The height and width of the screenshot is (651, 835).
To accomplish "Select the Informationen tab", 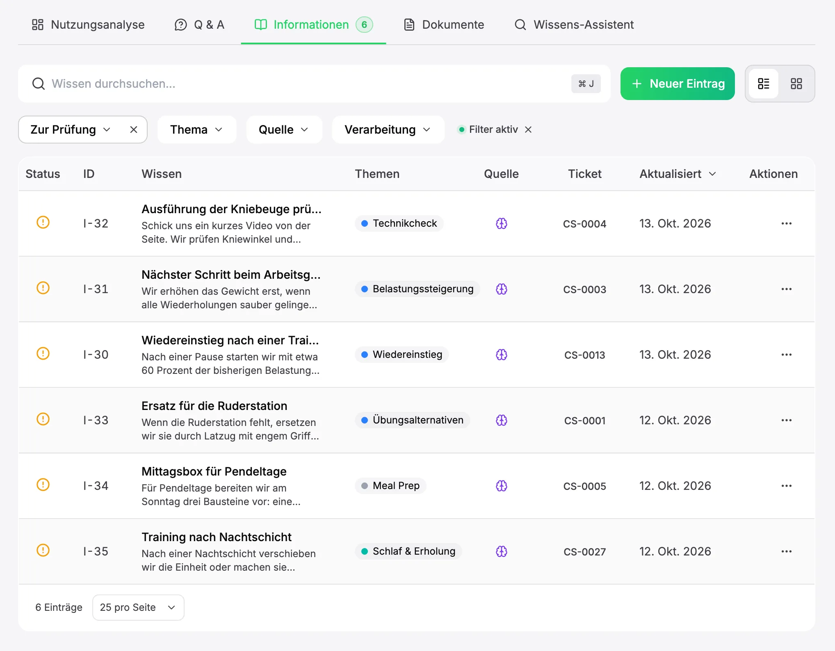I will (x=313, y=25).
